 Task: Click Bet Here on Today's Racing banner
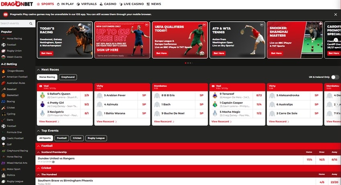pyautogui.click(x=47, y=53)
